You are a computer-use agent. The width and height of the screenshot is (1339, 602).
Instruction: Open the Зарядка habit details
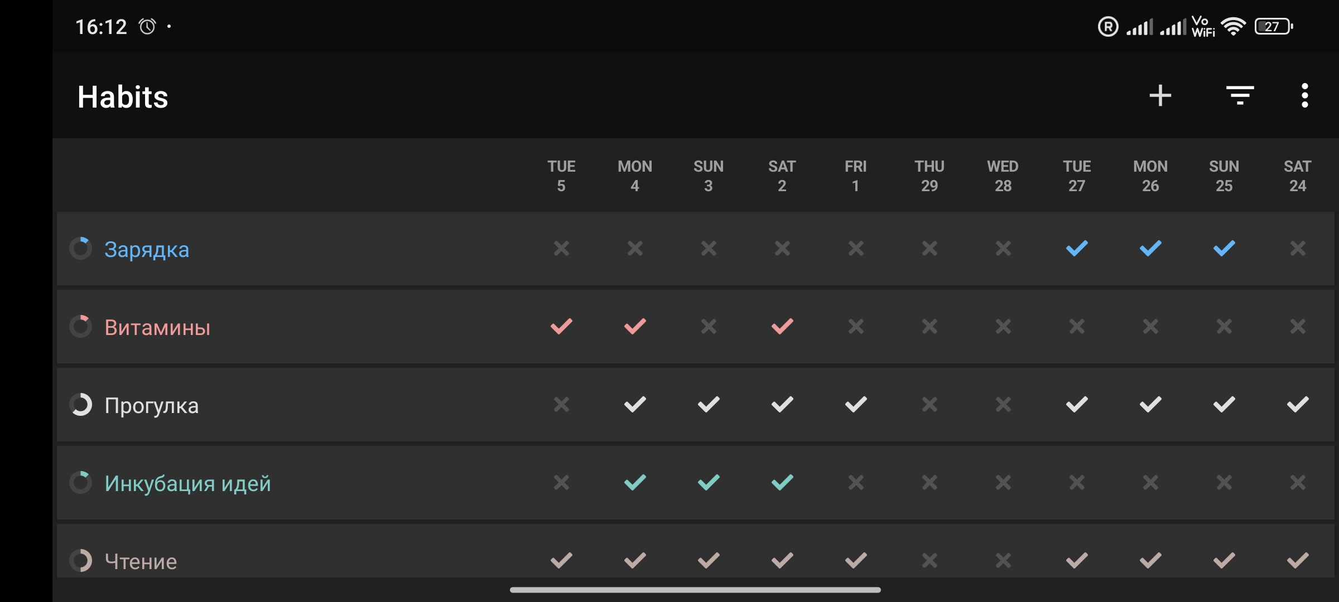(147, 249)
